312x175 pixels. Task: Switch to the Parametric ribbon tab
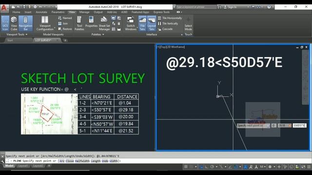tap(58, 12)
